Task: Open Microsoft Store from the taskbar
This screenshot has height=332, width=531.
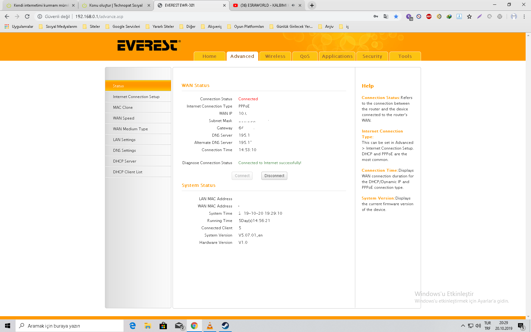Action: 163,326
